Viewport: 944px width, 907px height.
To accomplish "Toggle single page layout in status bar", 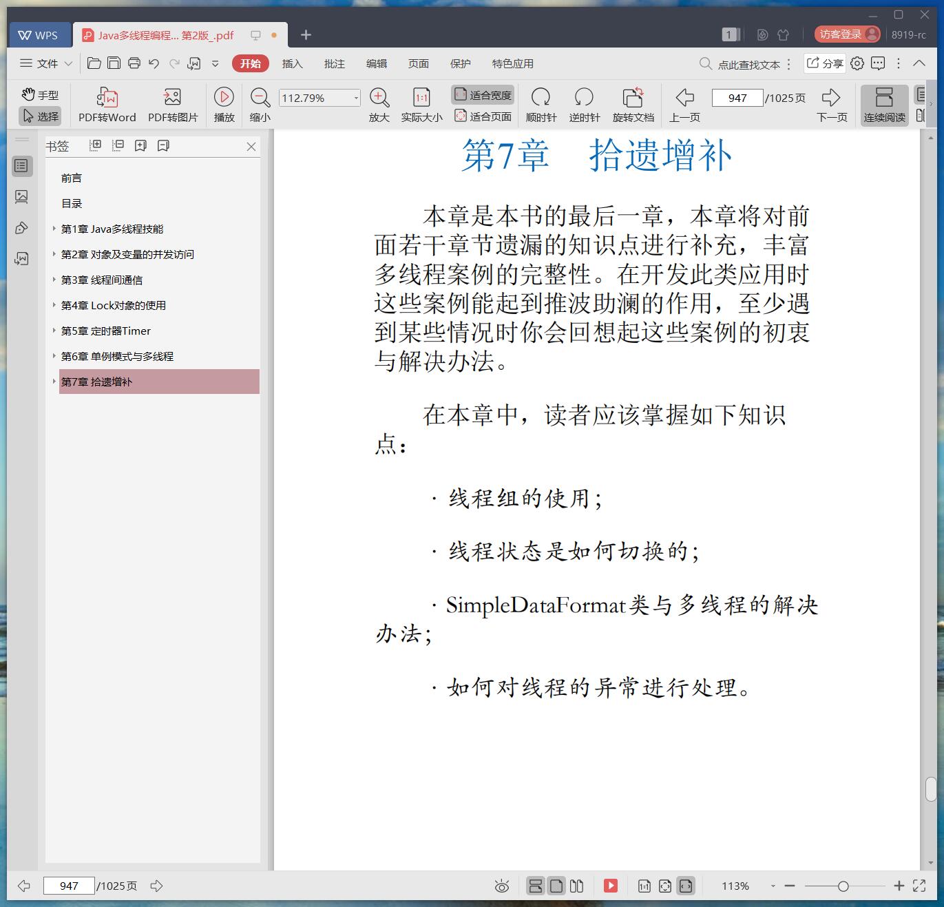I will 556,886.
